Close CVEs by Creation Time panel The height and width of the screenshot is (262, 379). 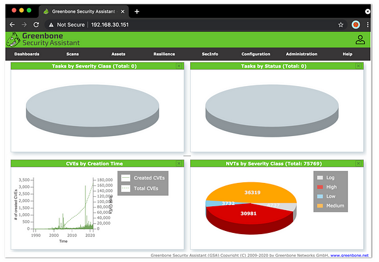coord(179,164)
